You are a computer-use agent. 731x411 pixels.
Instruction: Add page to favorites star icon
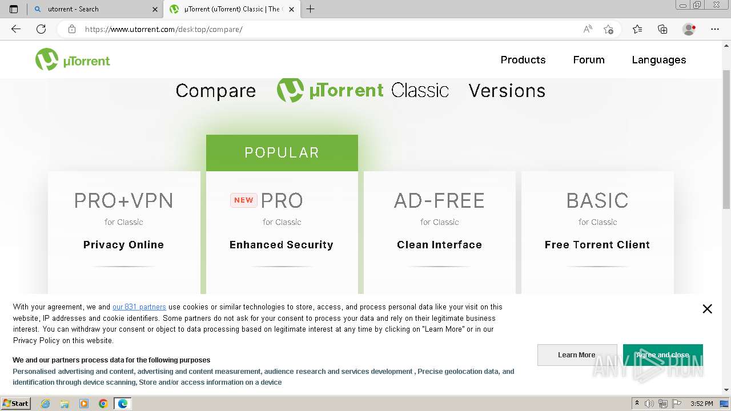609,29
